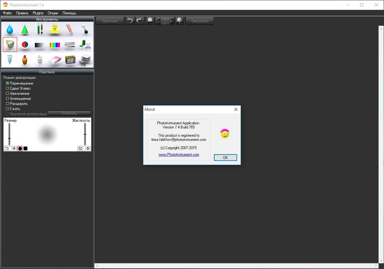Click the 'Version 7.4 Build 765' text
The height and width of the screenshot is (269, 384).
click(x=179, y=127)
